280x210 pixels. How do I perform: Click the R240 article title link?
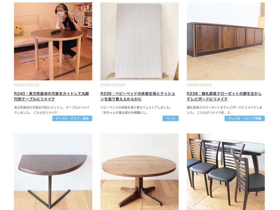coord(51,96)
